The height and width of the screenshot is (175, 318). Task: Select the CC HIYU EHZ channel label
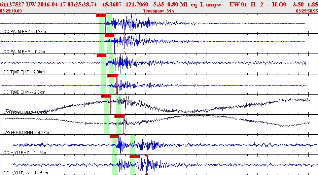[25, 152]
